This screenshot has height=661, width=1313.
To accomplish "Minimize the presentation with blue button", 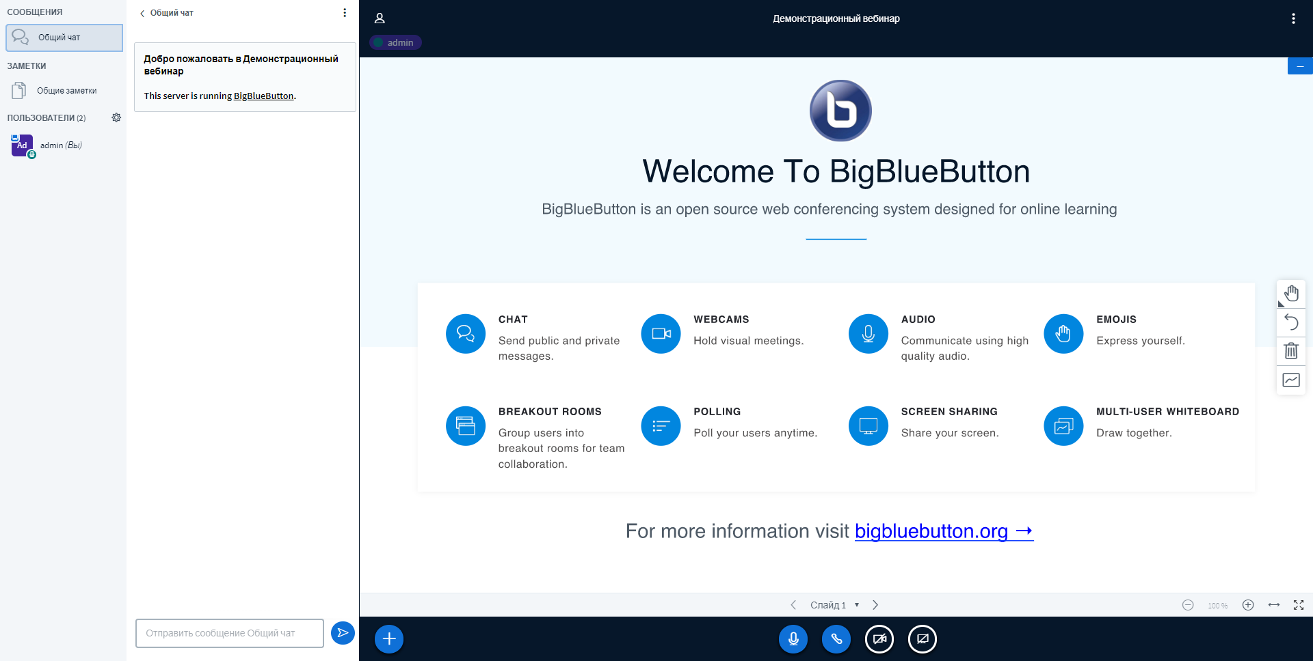I will (1300, 66).
